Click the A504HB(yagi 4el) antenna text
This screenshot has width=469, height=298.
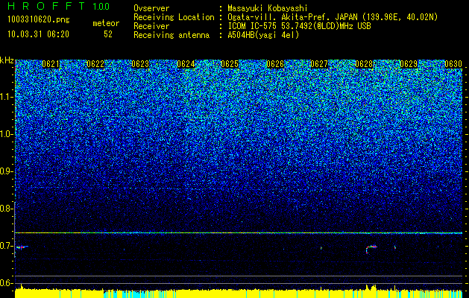tap(263, 35)
